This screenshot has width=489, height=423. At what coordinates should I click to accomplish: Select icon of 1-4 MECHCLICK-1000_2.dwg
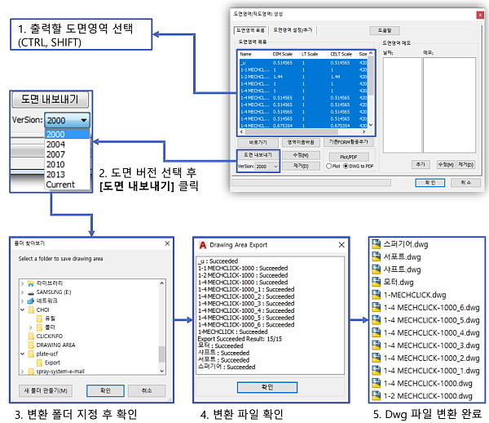376,358
